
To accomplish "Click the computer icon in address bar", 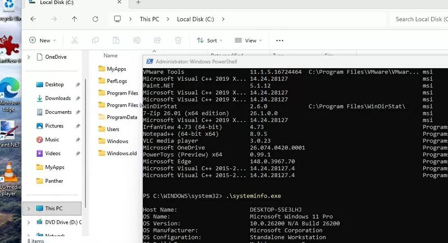I will pos(117,19).
